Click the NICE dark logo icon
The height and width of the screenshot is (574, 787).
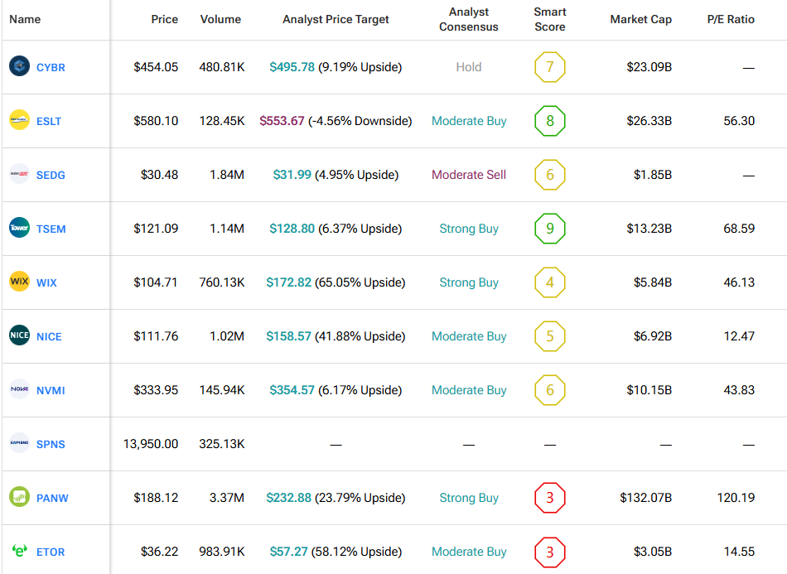[x=19, y=336]
